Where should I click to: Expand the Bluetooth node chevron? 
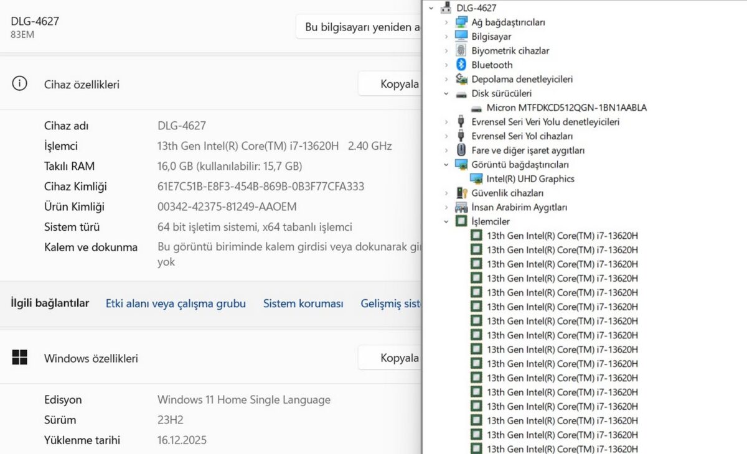point(446,65)
